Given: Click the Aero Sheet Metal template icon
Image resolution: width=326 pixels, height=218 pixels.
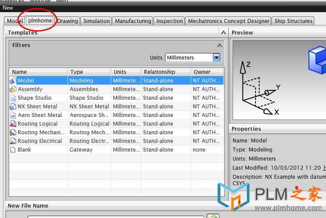Looking at the screenshot, I should pos(13,115).
